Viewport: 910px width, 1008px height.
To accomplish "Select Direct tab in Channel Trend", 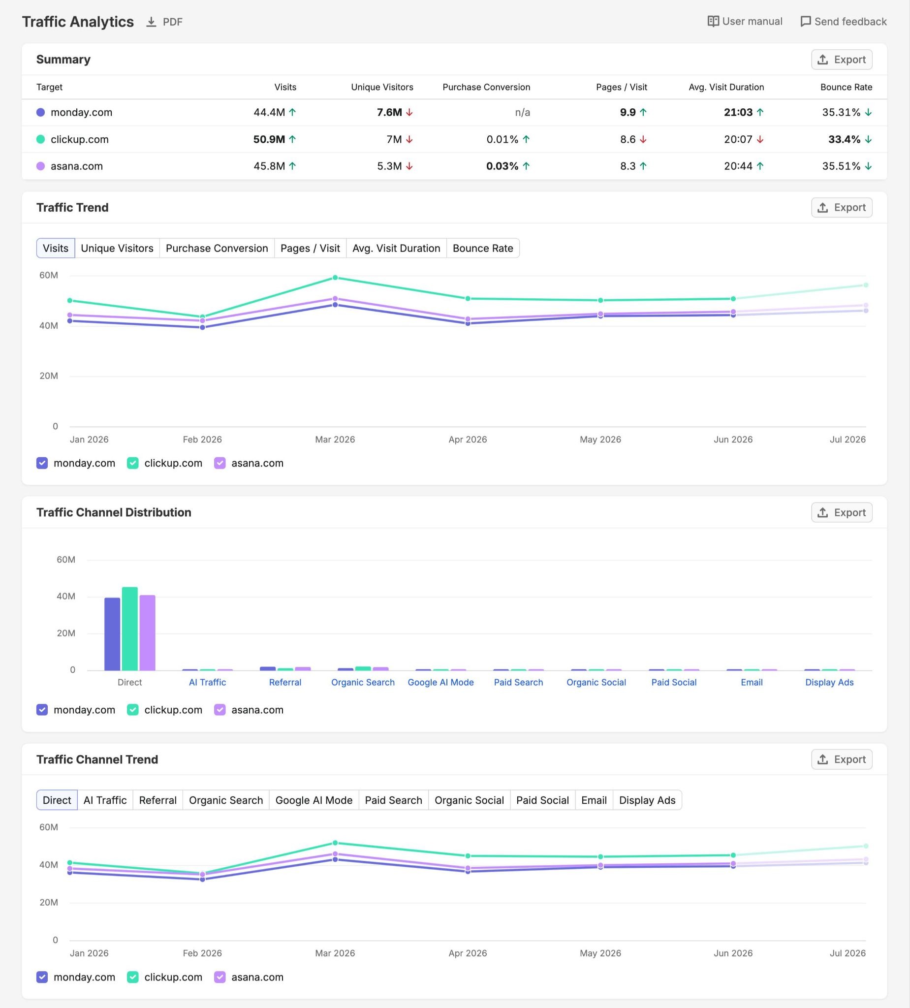I will click(x=57, y=800).
